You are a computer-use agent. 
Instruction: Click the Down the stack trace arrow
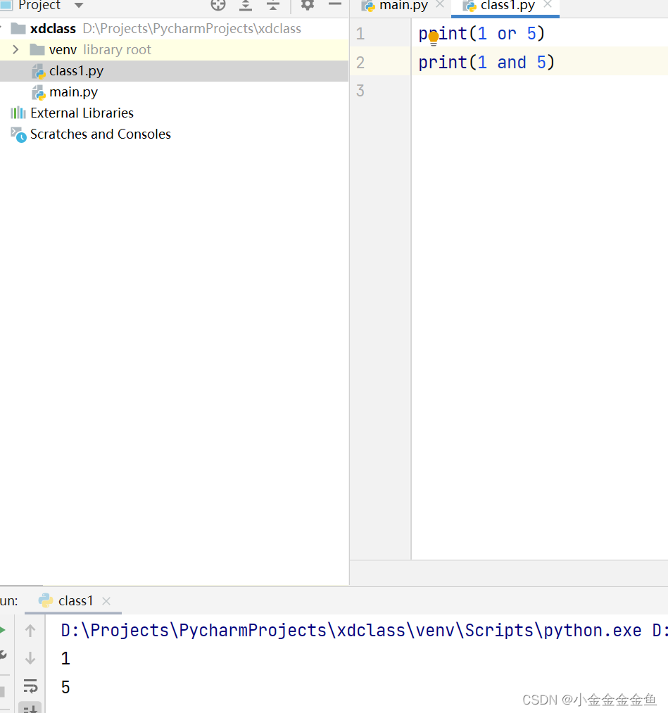30,658
